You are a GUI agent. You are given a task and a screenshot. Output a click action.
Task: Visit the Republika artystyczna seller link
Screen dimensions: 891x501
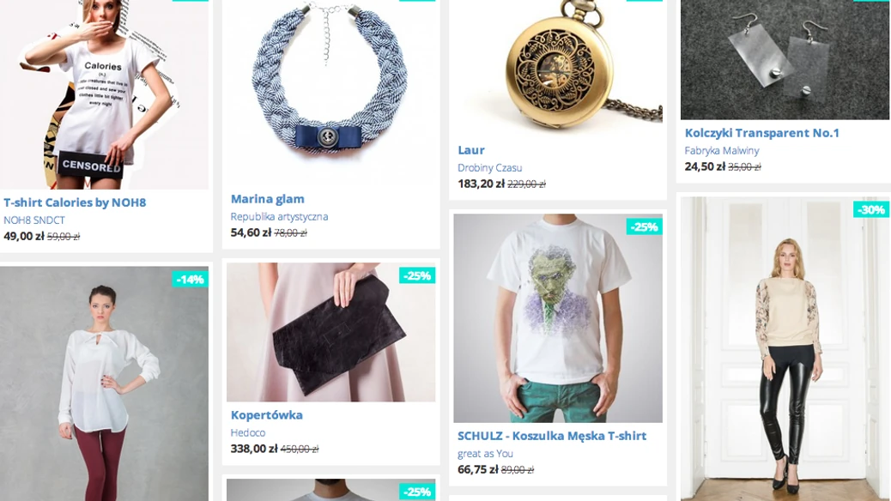pos(279,216)
